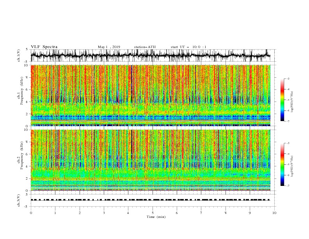This screenshot has width=309, height=239.
Task: Click the "log(PSD)(V²/Hz)" label beside the ch.2 colorbar
Action: [292, 166]
